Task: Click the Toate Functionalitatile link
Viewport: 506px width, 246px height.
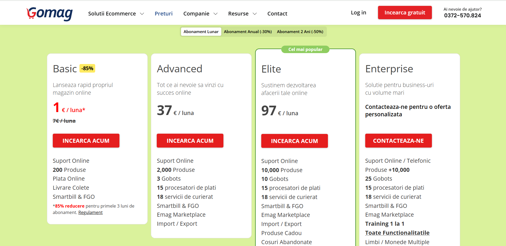Action: [397, 233]
